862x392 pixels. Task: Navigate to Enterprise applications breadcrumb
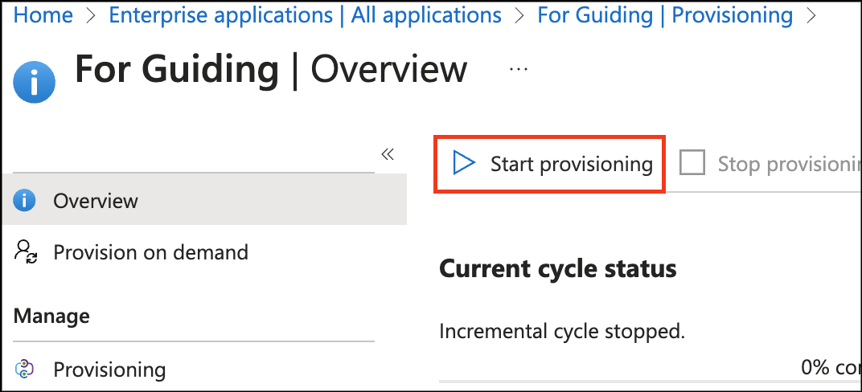(305, 15)
